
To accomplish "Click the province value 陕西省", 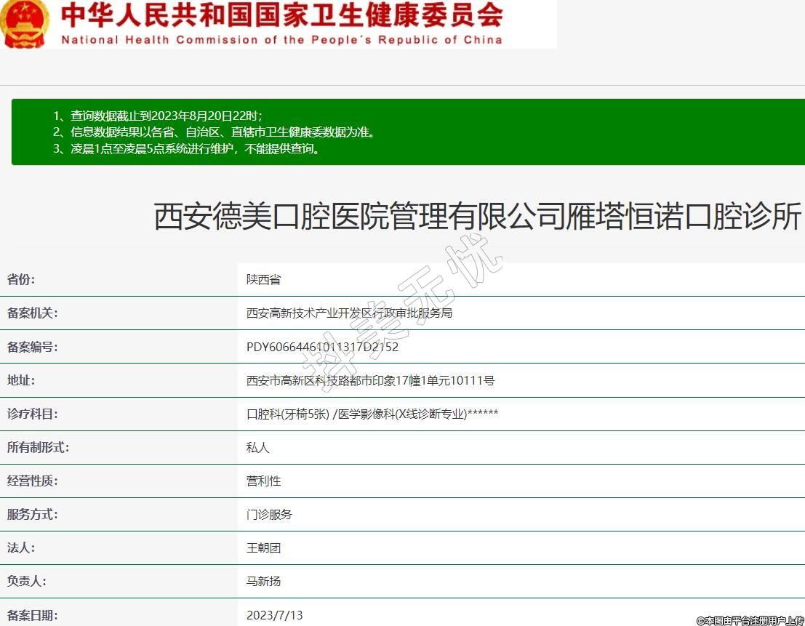I will point(263,280).
